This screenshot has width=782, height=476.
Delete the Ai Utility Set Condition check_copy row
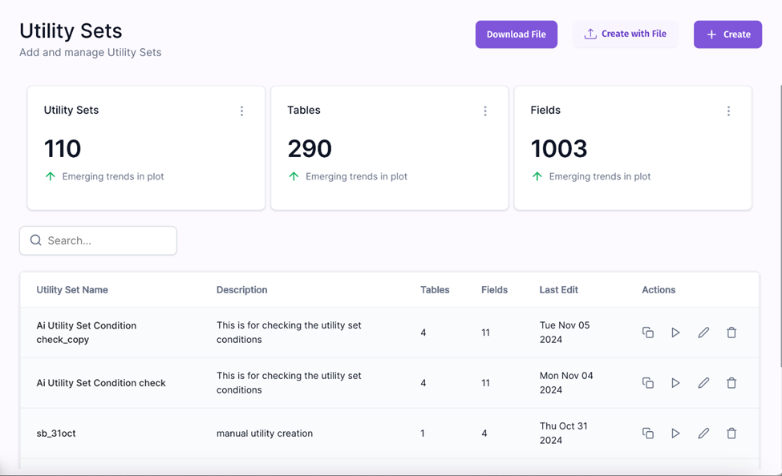[x=731, y=333]
